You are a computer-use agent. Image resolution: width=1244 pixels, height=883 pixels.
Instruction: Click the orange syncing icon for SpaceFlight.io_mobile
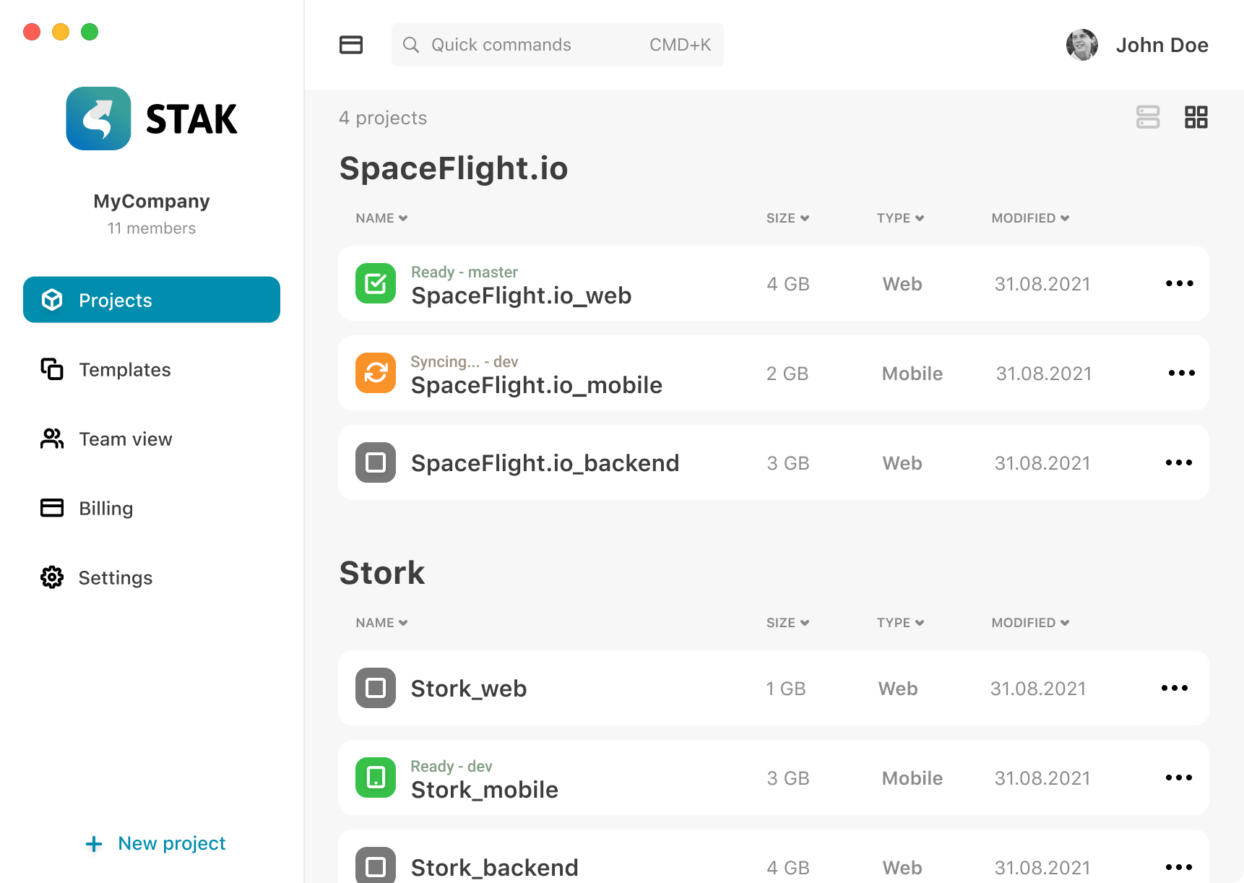(x=376, y=373)
